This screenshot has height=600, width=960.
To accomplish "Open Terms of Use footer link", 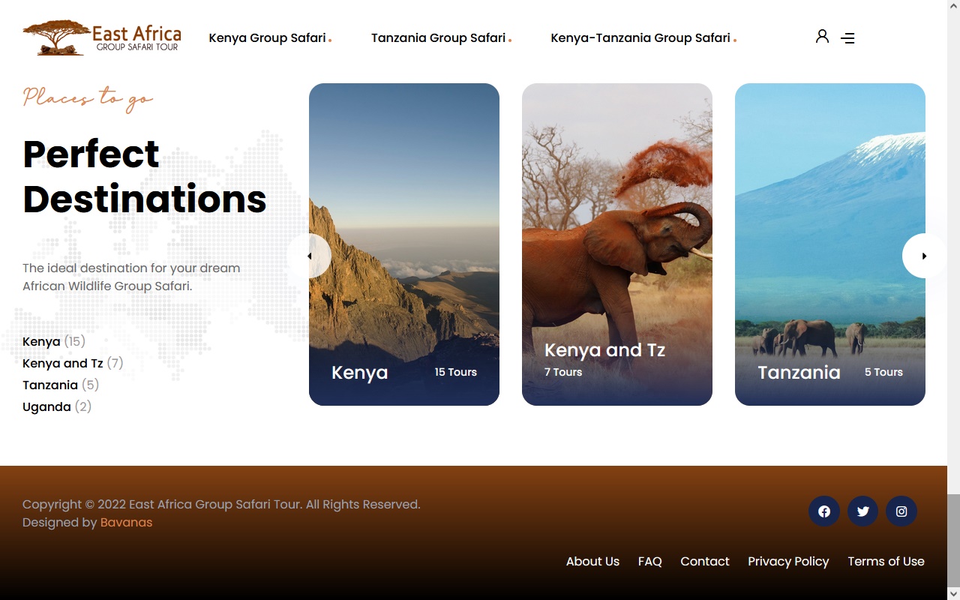I will (886, 562).
